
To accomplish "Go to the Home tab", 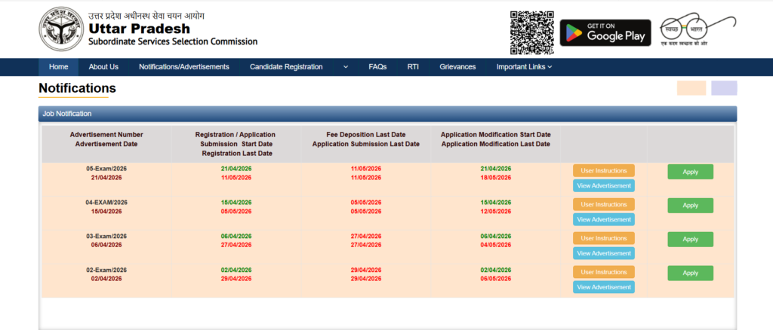I will 58,67.
